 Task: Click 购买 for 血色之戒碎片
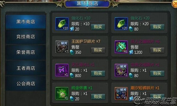[157, 74]
